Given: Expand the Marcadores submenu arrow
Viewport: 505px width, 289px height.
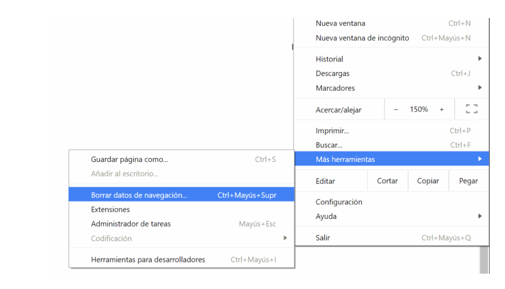Looking at the screenshot, I should (479, 88).
